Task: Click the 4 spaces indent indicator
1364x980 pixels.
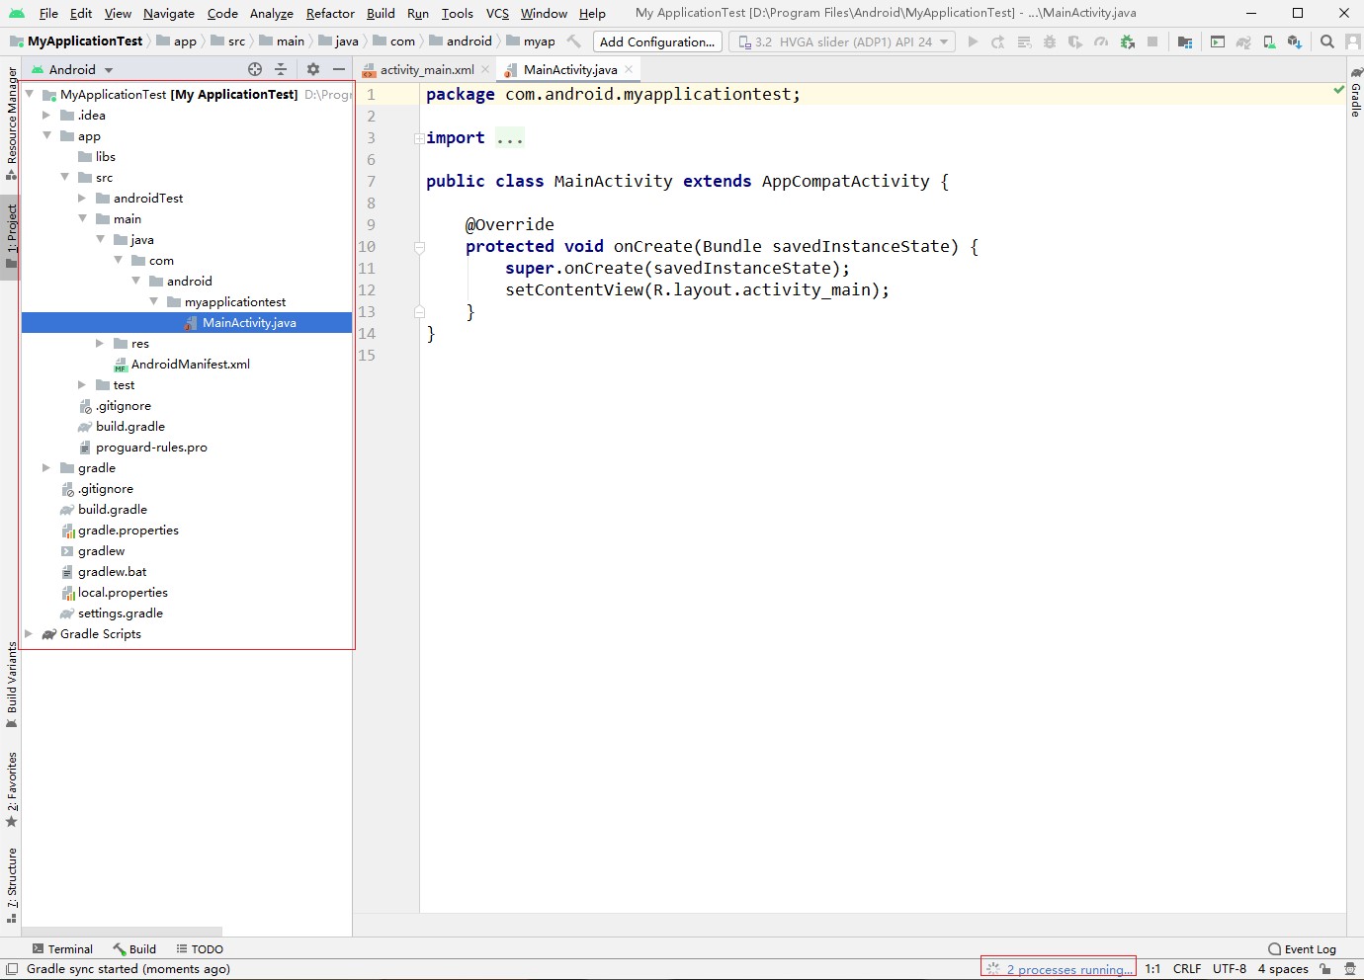Action: 1283,969
